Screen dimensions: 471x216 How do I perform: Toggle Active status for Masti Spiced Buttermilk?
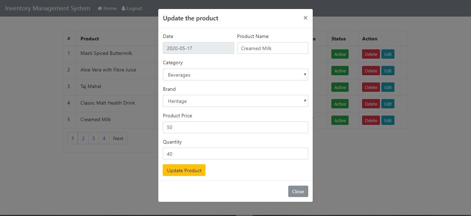[340, 54]
